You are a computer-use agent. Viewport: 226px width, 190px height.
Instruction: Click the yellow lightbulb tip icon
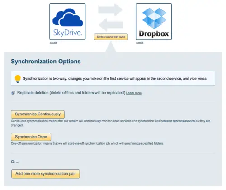(x=18, y=79)
